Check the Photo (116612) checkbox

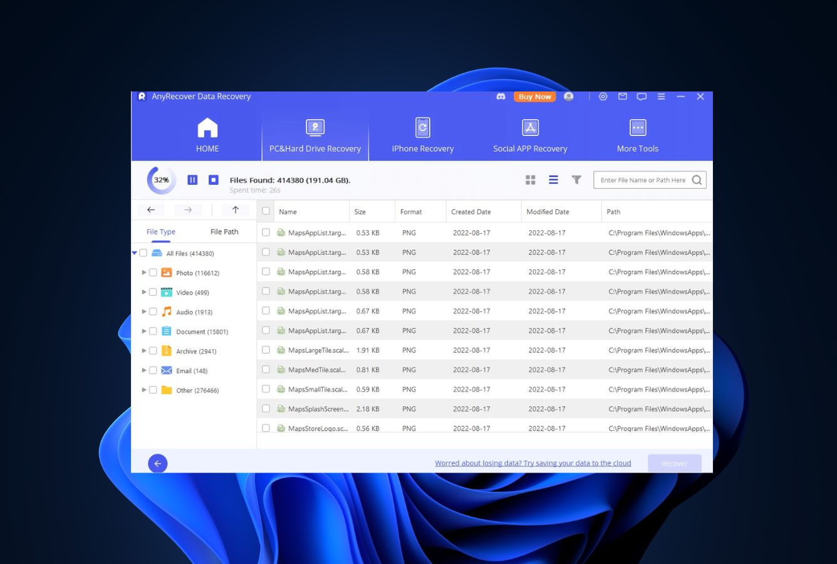(x=153, y=273)
